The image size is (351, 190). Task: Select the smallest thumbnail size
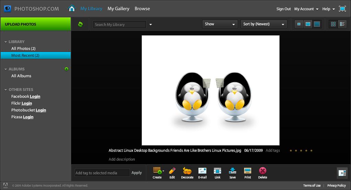[x=299, y=24]
